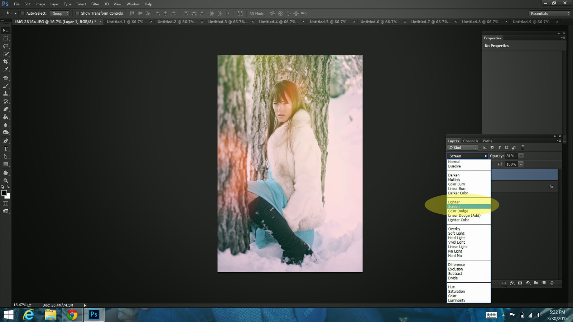Choose Multiply blend mode
The image size is (573, 322).
click(469, 180)
